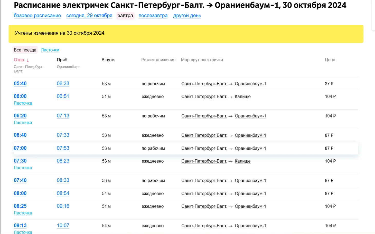The width and height of the screenshot is (375, 234).
Task: Open Калище station in 06:00 row
Action: tap(242, 97)
